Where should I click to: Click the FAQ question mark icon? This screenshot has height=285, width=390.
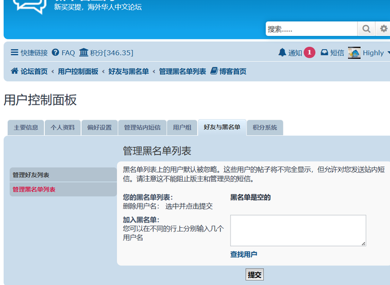coord(55,53)
